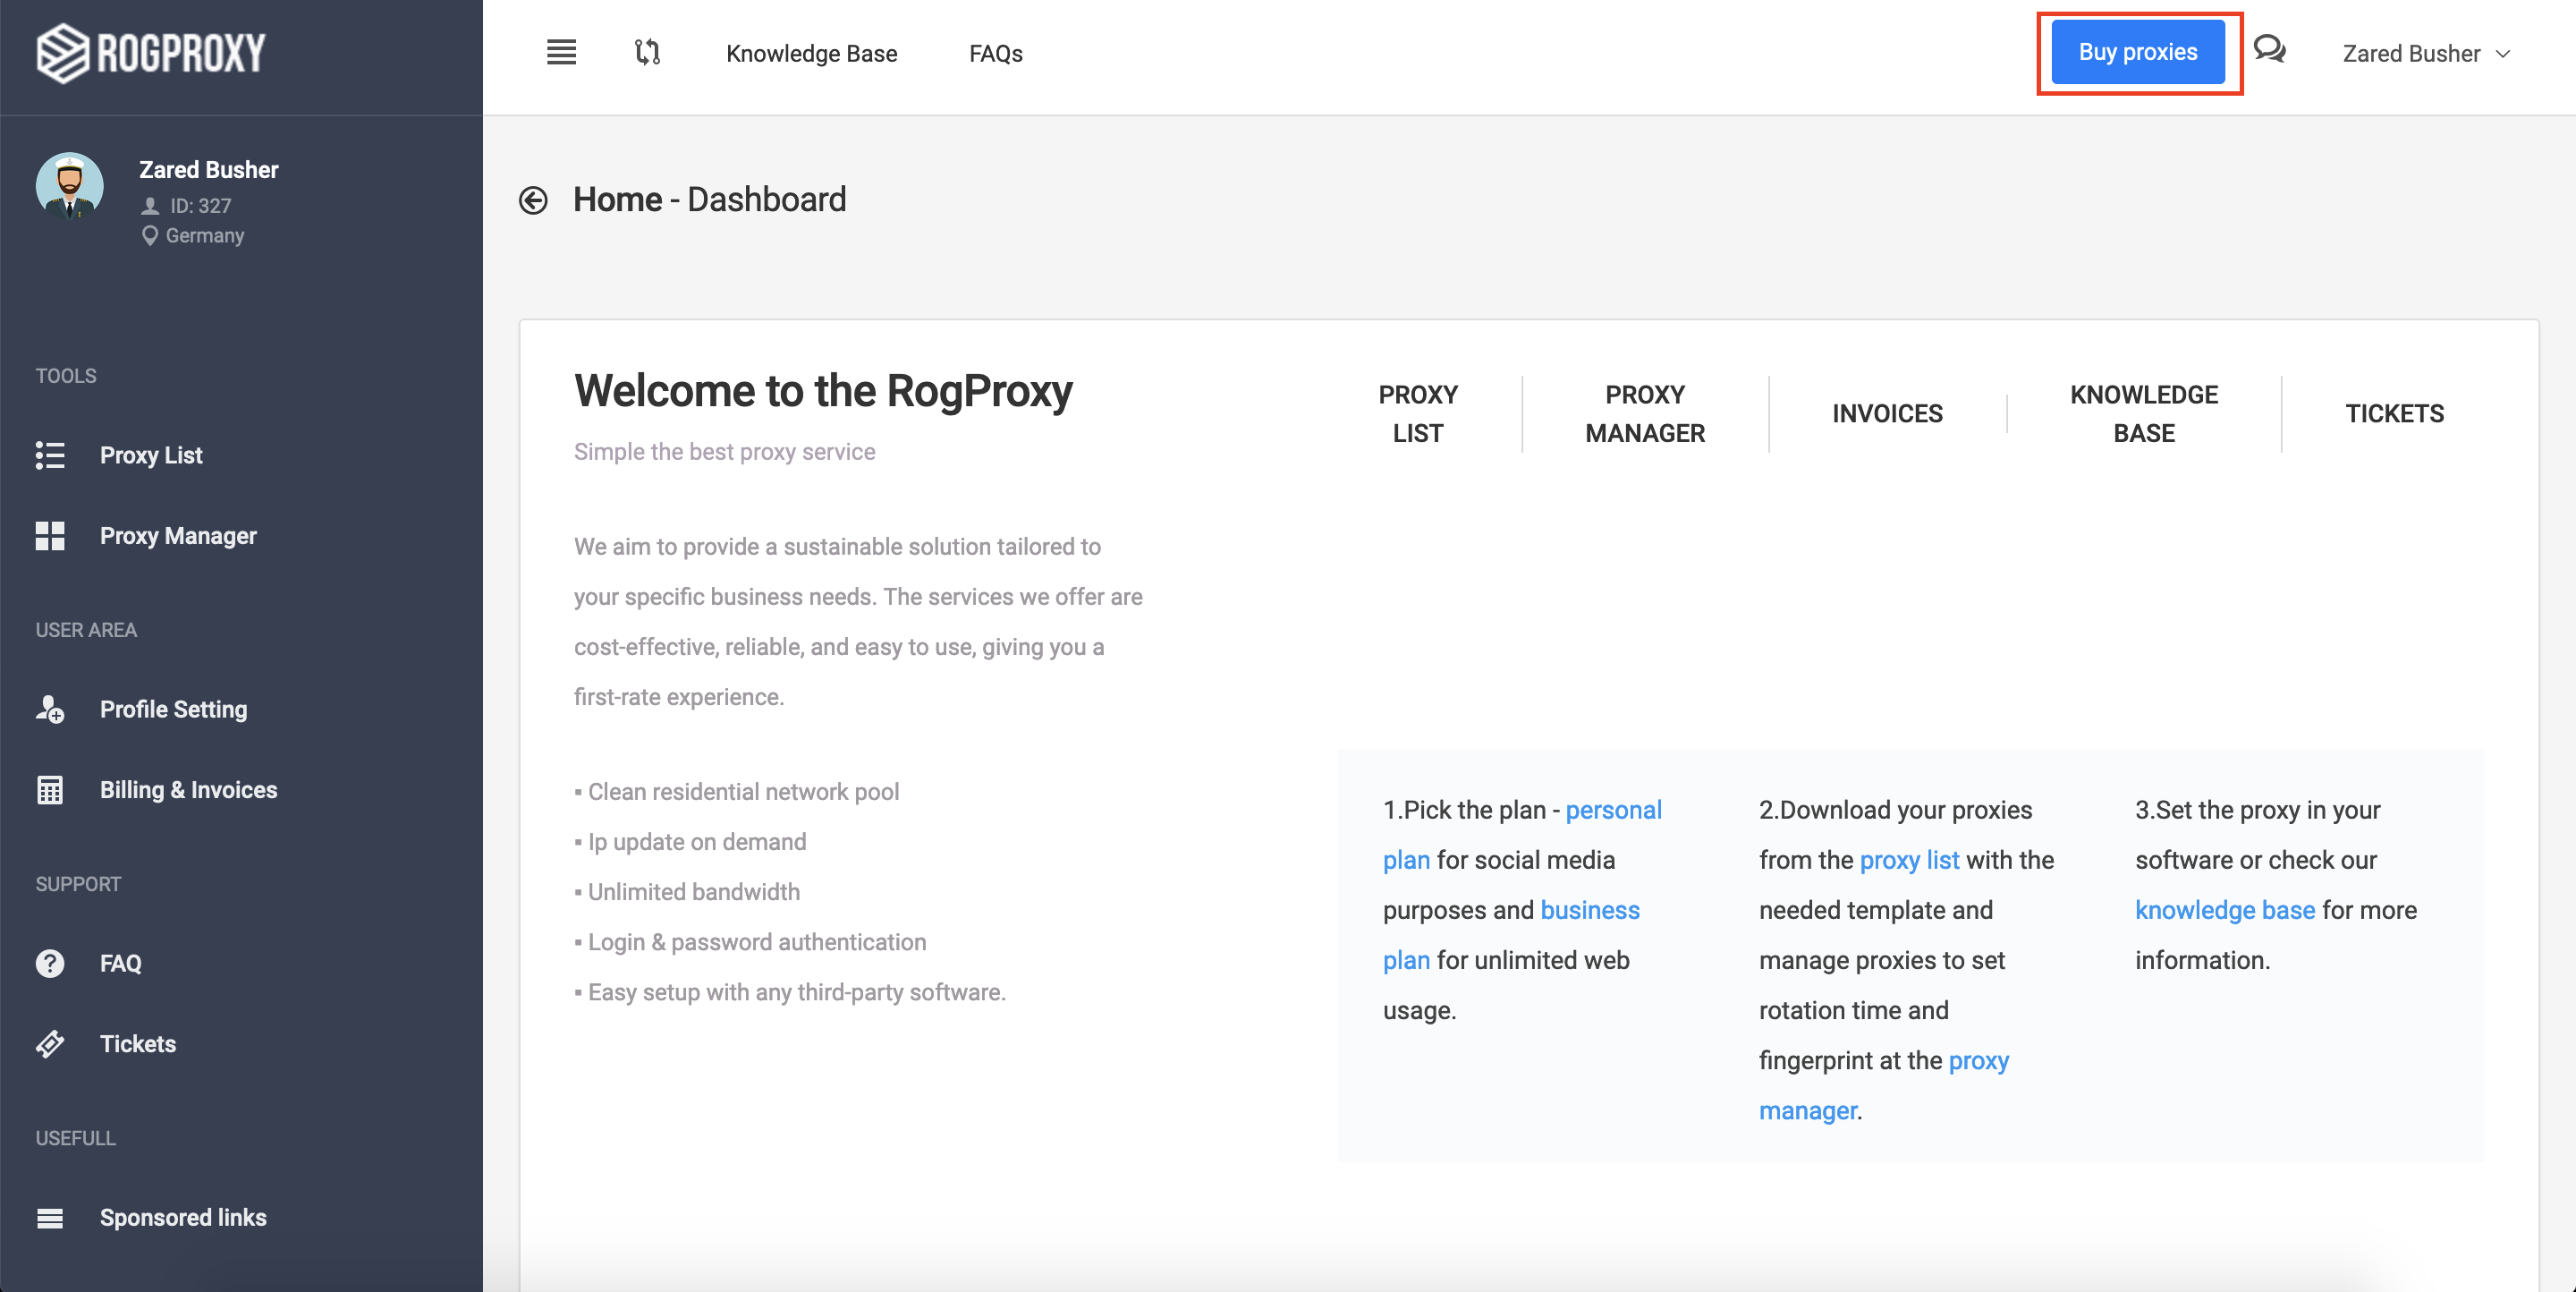Click the sync arrows icon in top bar
2576x1292 pixels.
(x=647, y=52)
